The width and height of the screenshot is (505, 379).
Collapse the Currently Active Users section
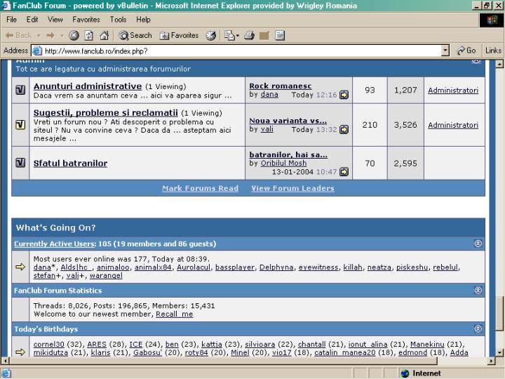(x=478, y=244)
